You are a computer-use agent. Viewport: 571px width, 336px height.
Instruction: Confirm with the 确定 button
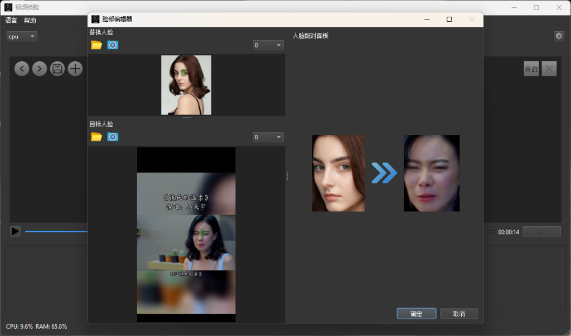(417, 314)
